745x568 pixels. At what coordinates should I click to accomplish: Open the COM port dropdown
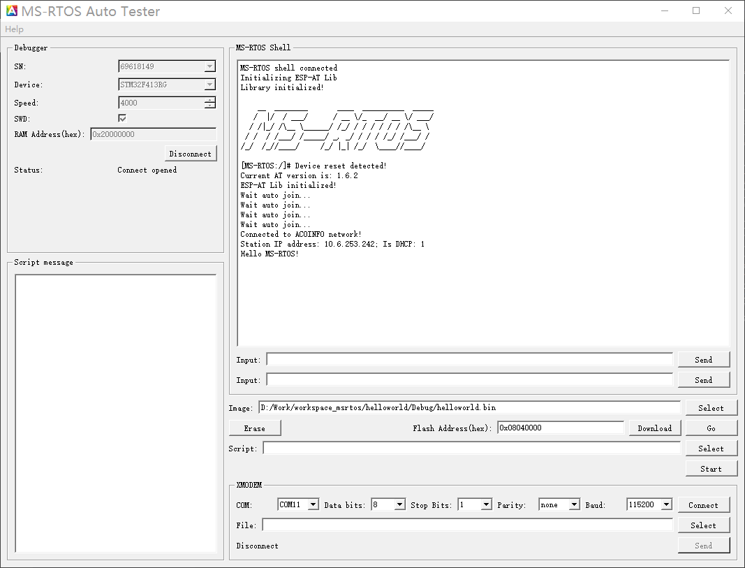(313, 504)
